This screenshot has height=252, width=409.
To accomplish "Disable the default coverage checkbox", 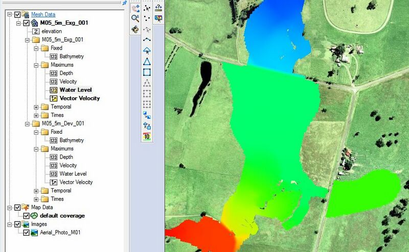I will tap(27, 216).
